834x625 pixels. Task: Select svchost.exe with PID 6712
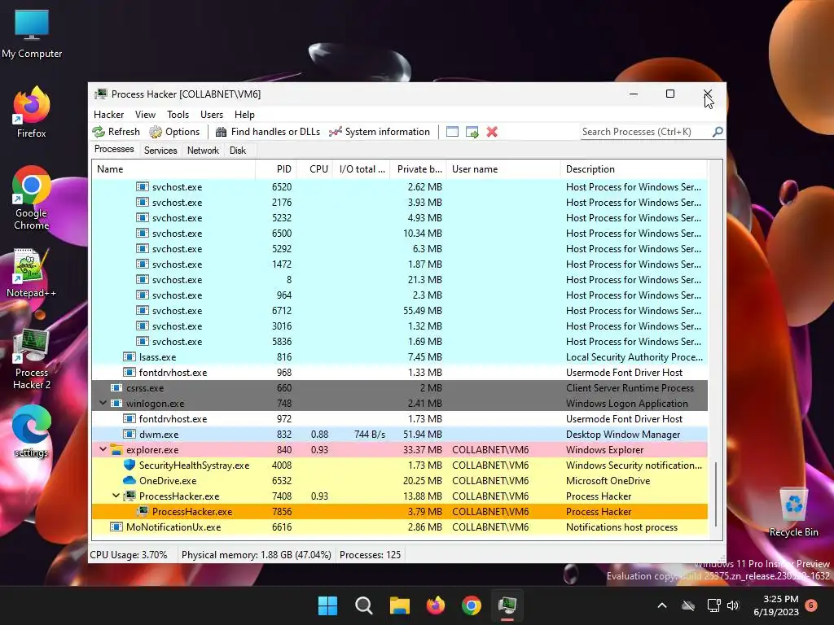coord(400,311)
